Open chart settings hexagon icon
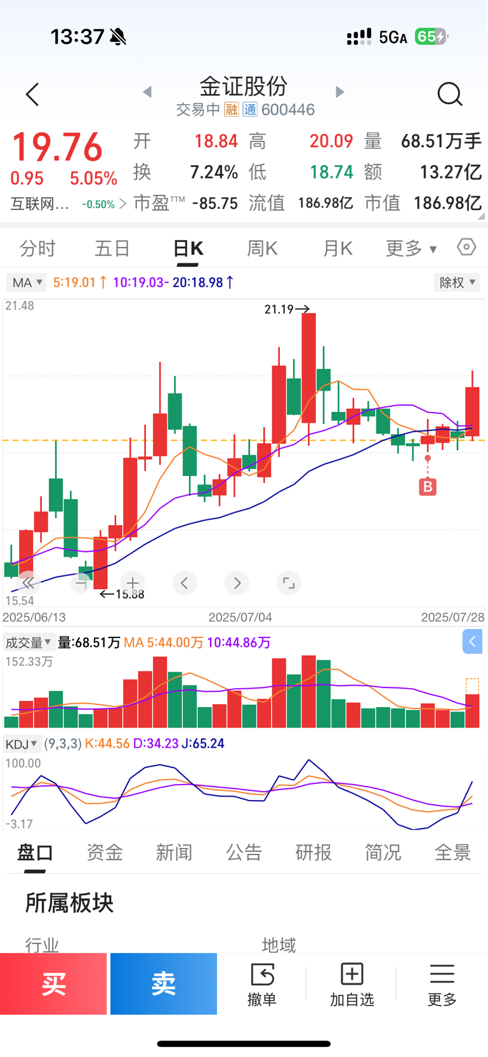This screenshot has height=1057, width=488. tap(466, 247)
